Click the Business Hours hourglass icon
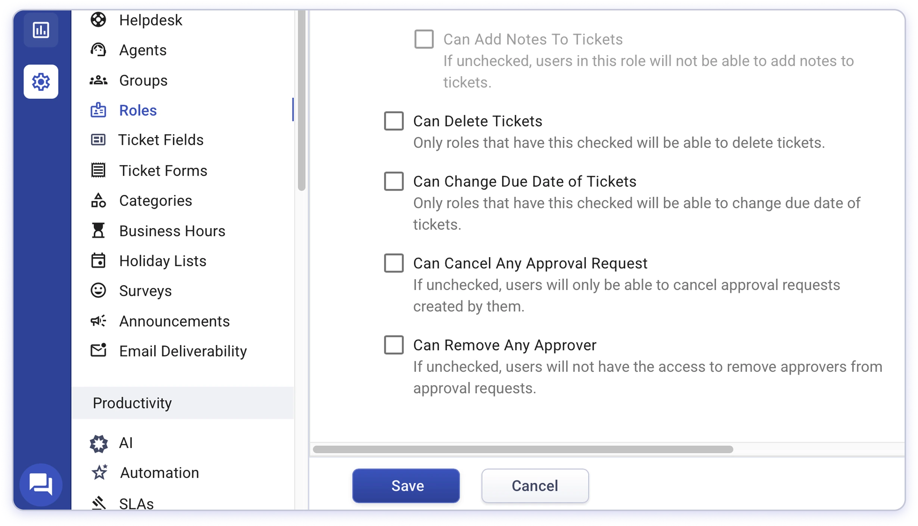The image size is (918, 526). coord(98,231)
